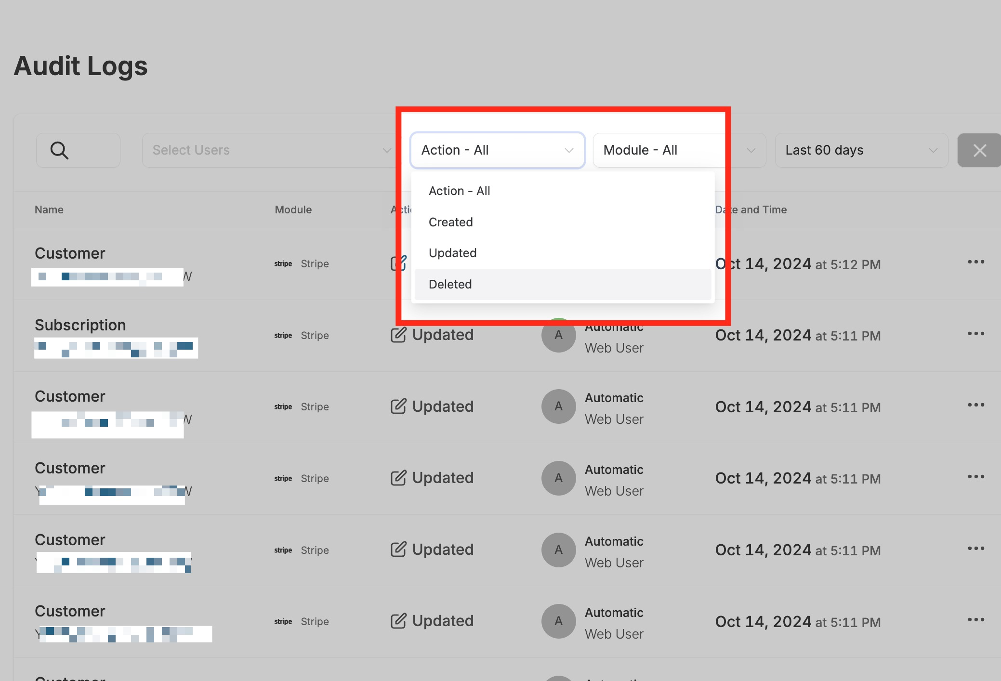The height and width of the screenshot is (681, 1001).
Task: Pick Action - All option in the list
Action: point(459,191)
